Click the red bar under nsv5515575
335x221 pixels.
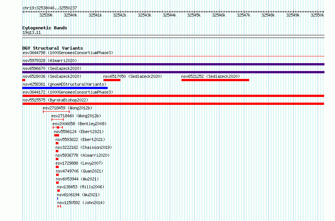pyautogui.click(x=173, y=104)
